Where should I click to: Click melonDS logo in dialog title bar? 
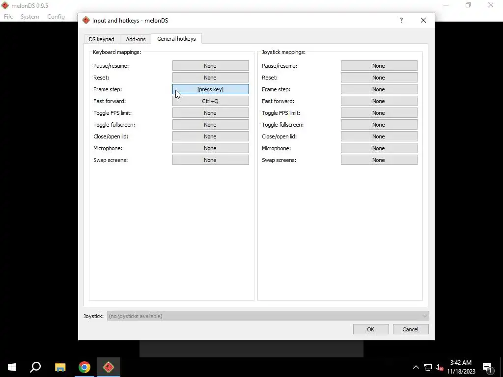(85, 20)
